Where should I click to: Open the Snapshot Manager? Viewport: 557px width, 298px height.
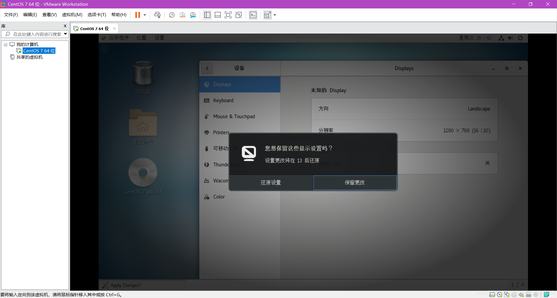click(x=193, y=15)
